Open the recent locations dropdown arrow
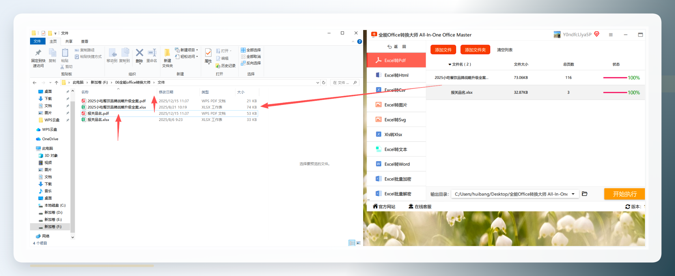The image size is (675, 276). (50, 82)
